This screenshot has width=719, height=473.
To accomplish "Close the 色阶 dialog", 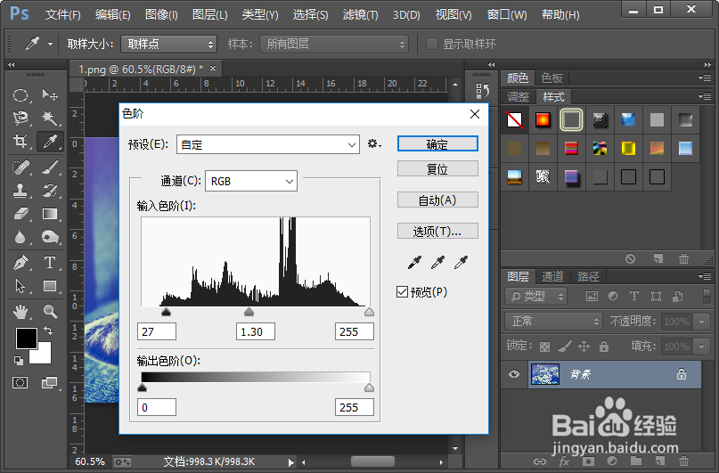I will [475, 114].
